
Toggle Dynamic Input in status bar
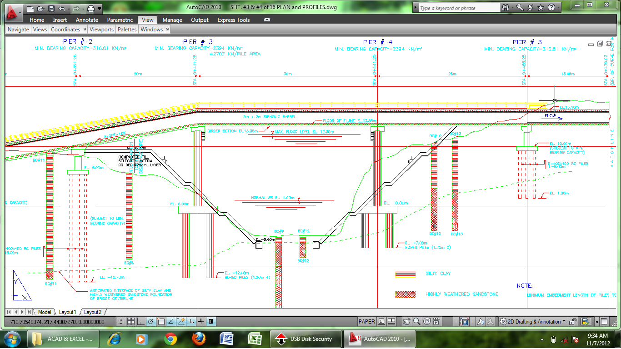(191, 322)
